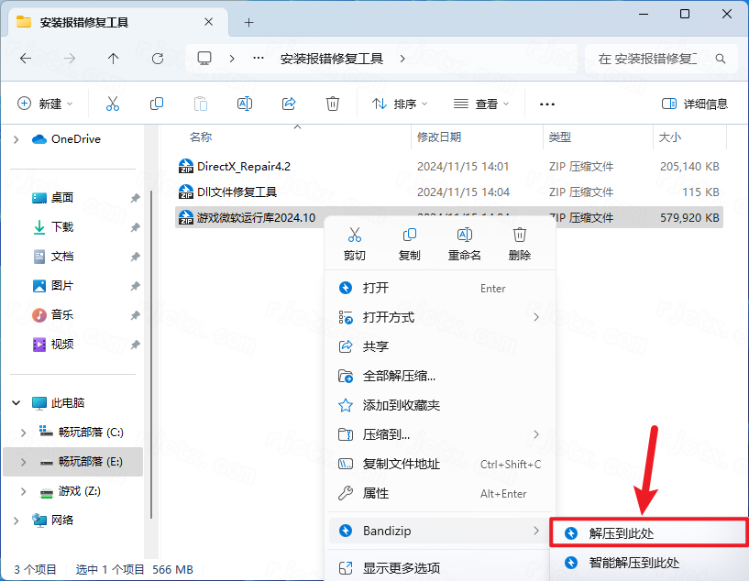Open 音乐 Music in the sidebar
This screenshot has width=749, height=581.
[x=62, y=314]
